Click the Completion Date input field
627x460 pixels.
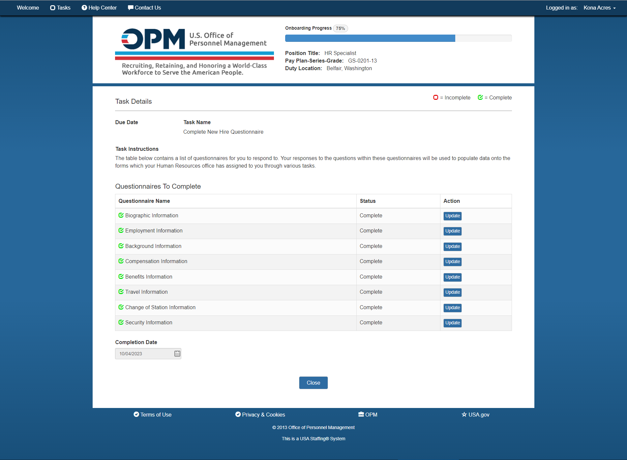click(x=148, y=354)
